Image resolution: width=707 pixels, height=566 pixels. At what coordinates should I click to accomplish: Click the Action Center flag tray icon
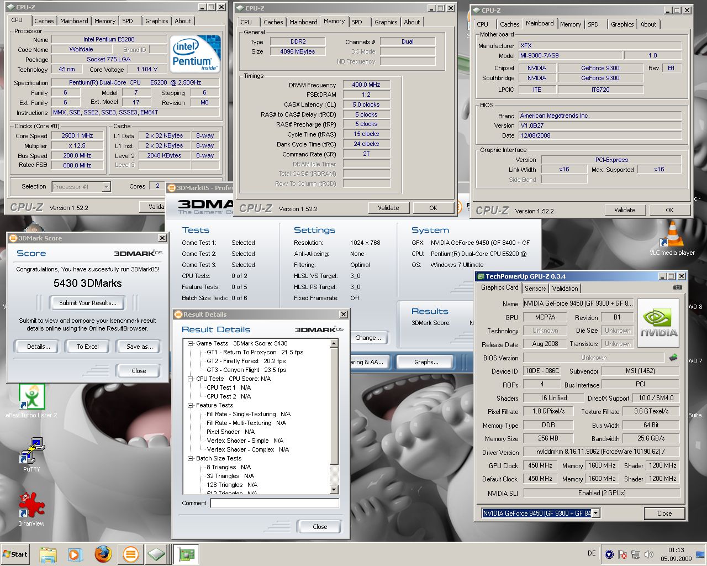622,554
